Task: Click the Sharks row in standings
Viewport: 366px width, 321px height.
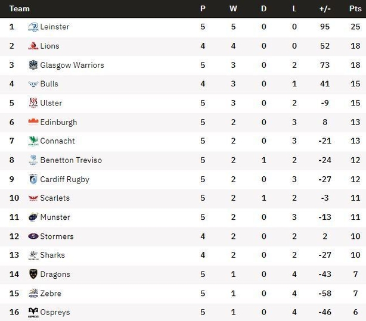Action: tap(183, 255)
